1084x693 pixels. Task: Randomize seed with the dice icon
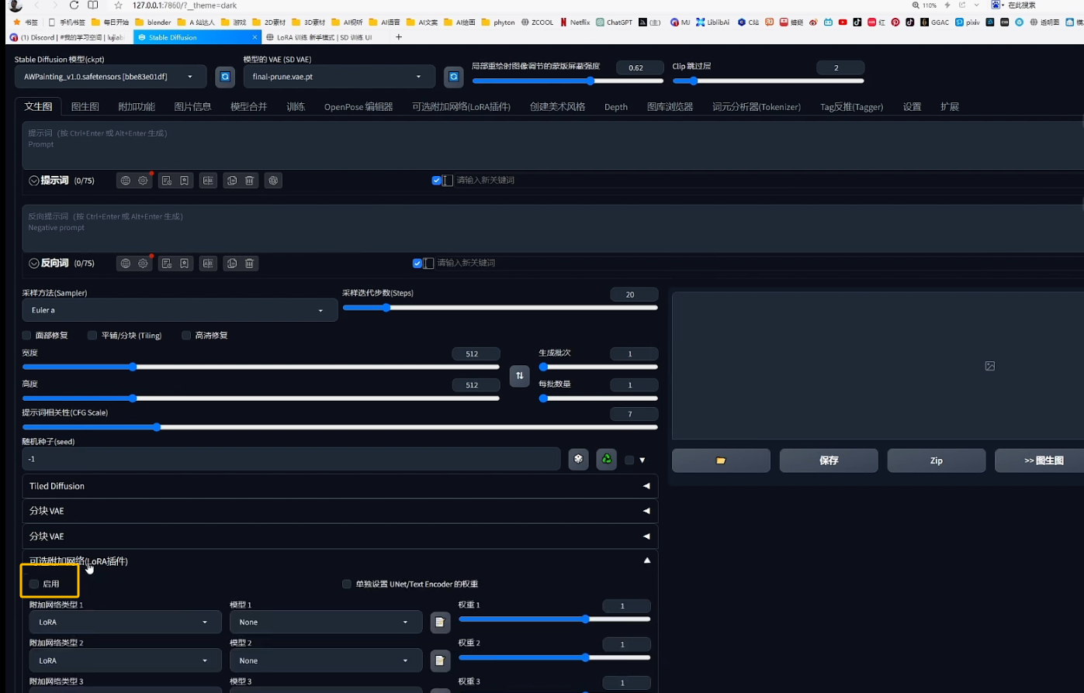click(578, 459)
